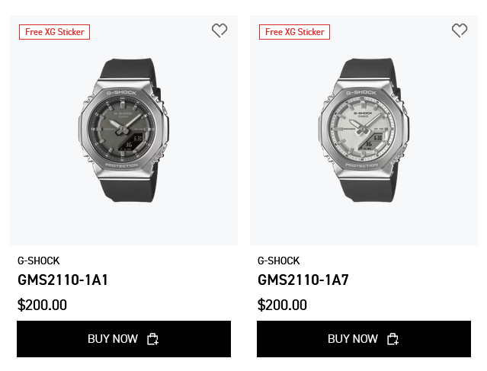Favorite the GMS2110-1A7 watch using heart icon
Viewport: 487px width, 371px height.
460,30
